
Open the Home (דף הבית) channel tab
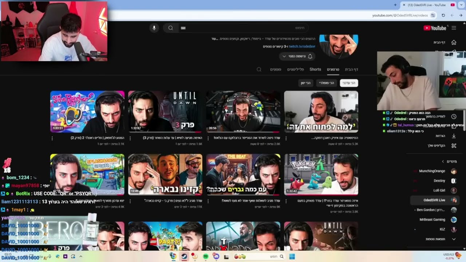[351, 69]
